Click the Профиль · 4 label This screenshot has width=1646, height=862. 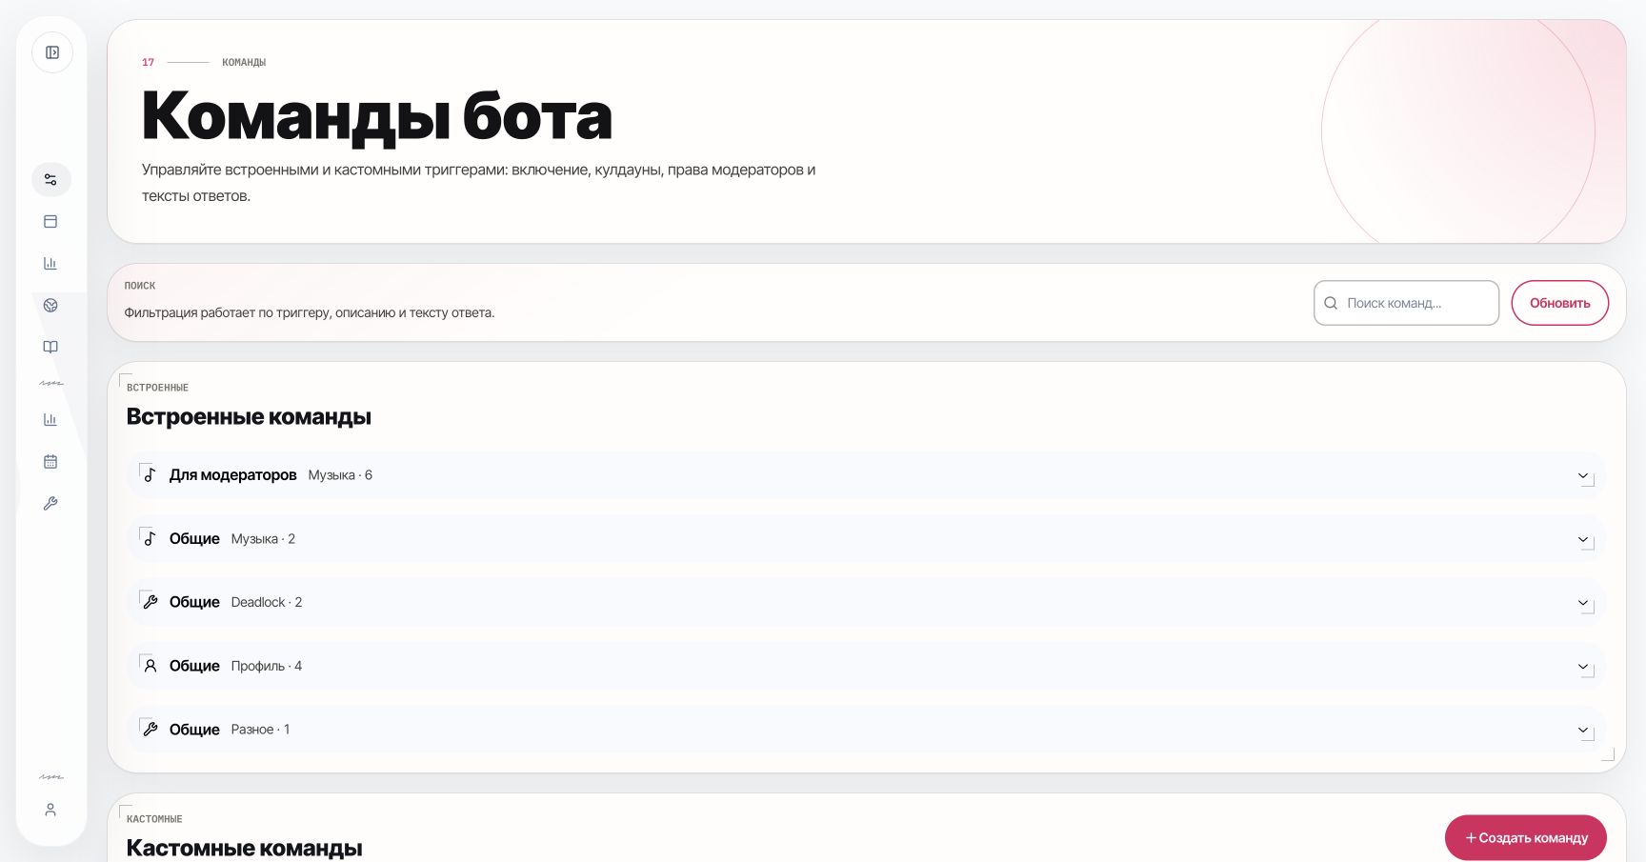click(267, 666)
